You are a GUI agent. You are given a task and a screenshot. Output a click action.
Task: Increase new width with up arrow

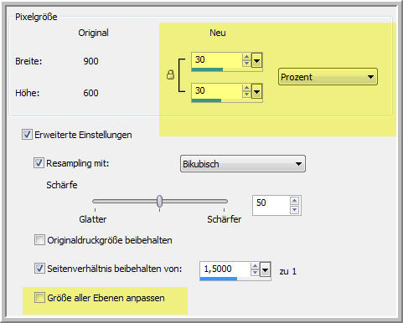[246, 57]
